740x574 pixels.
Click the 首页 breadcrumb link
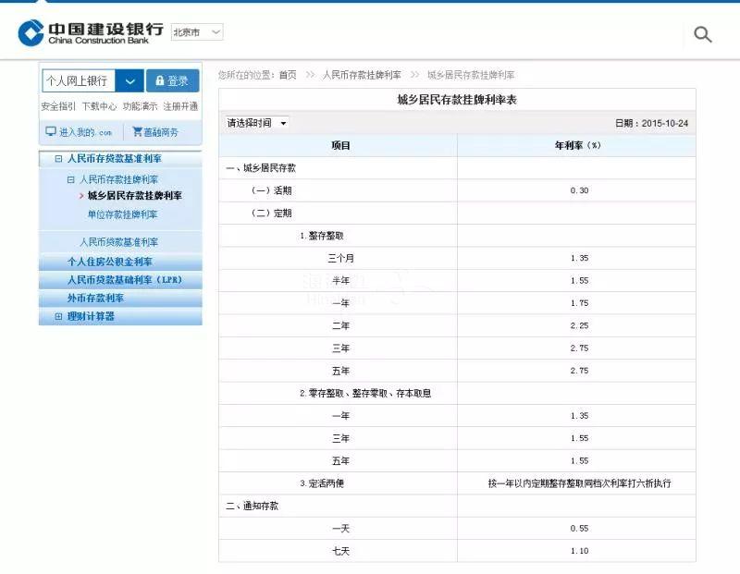(x=288, y=75)
